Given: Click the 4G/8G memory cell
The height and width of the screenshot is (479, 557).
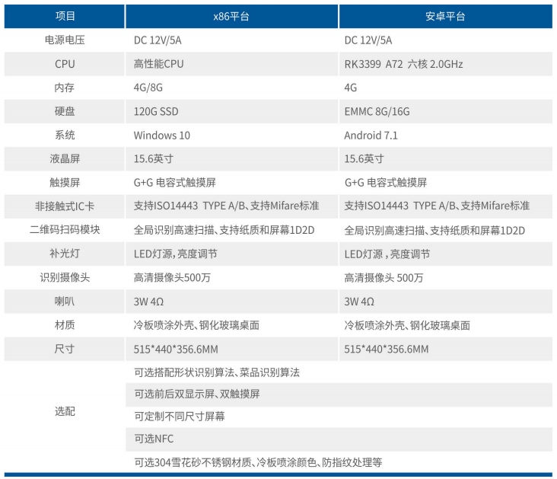Looking at the screenshot, I should [148, 88].
